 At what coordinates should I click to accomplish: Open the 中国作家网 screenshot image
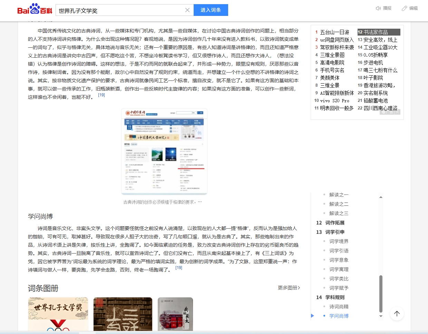click(x=164, y=151)
